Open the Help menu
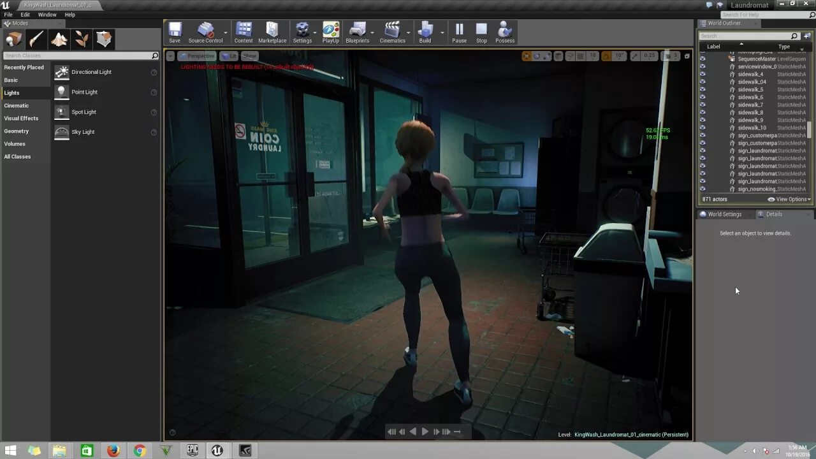Screen dimensions: 816x459 [70, 15]
